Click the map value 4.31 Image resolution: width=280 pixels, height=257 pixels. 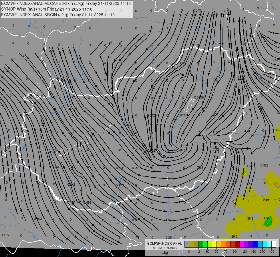tap(247, 131)
